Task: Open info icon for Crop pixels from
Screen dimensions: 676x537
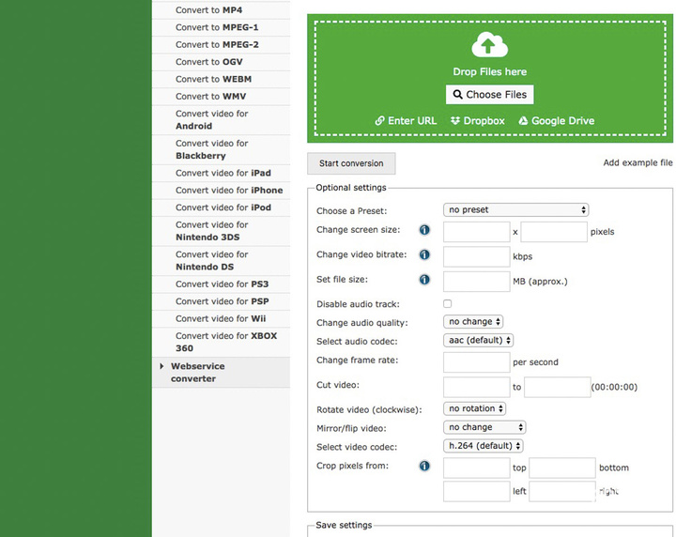Action: tap(424, 466)
